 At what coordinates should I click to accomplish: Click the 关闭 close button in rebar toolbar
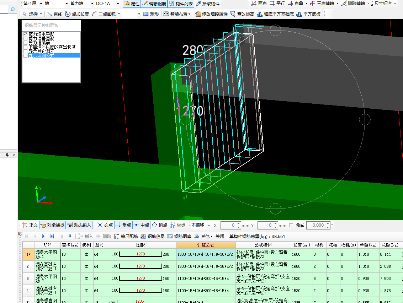click(220, 236)
